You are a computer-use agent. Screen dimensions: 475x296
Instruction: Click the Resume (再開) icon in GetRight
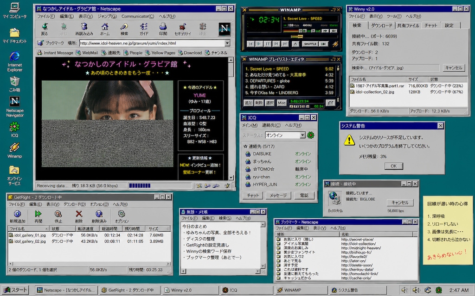[x=38, y=214]
